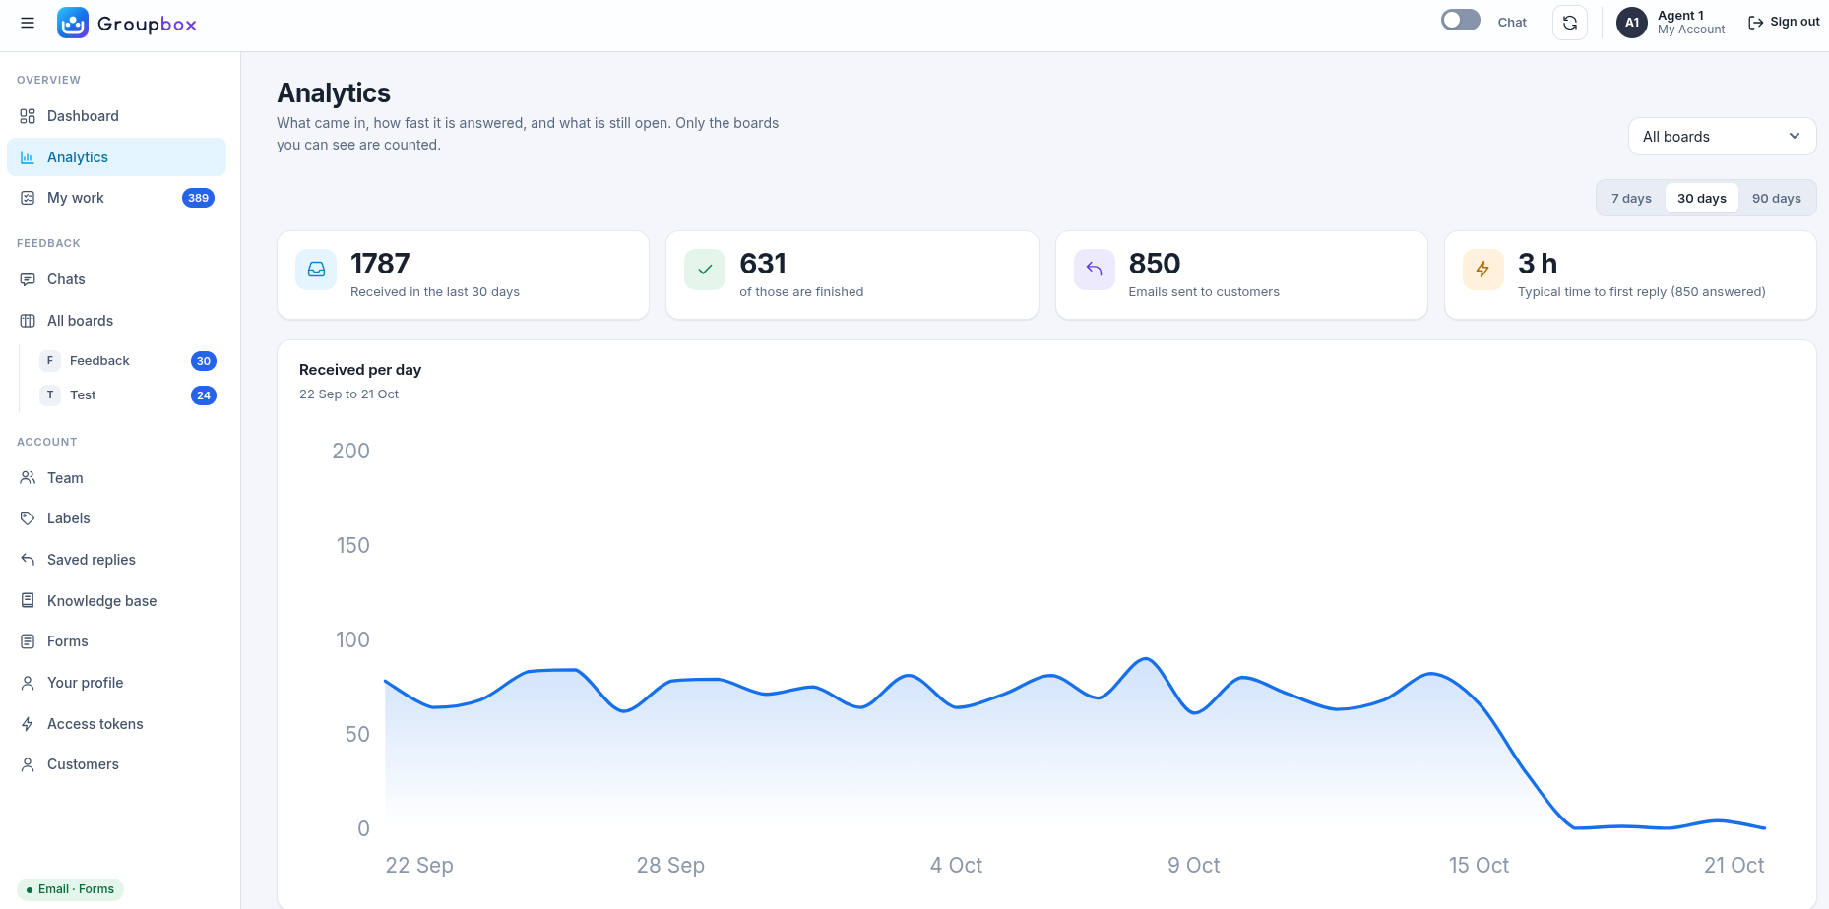Click the Chats speech bubble icon
Screen dimensions: 1829x909
(x=28, y=279)
